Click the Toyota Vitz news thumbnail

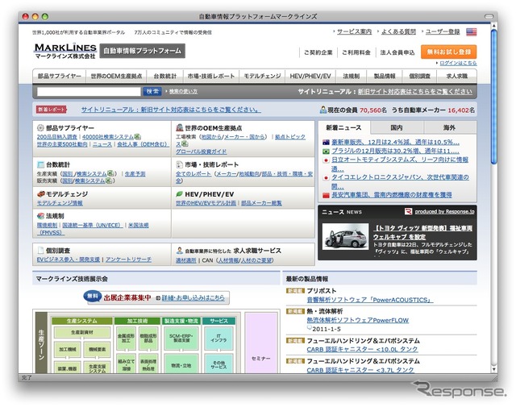pos(345,236)
